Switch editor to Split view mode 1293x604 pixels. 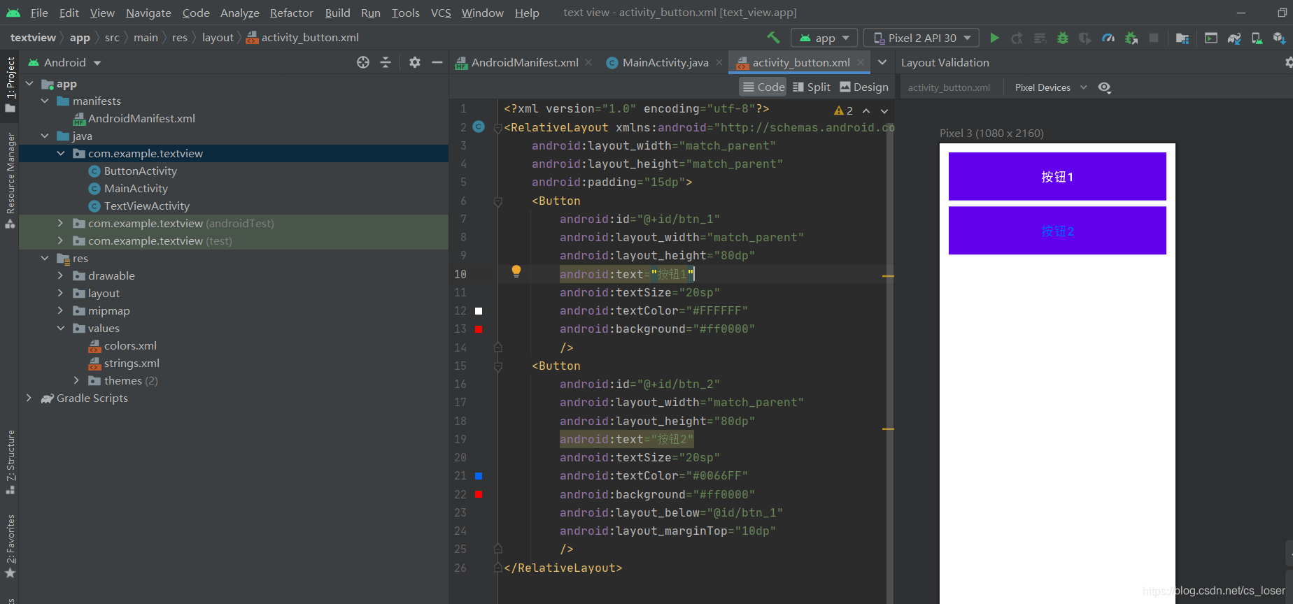(812, 87)
